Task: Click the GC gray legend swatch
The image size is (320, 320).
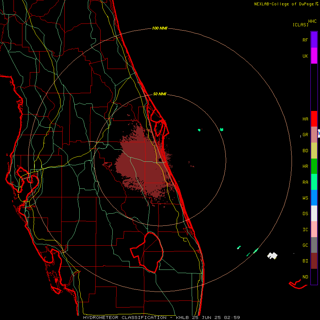Action: point(314,245)
